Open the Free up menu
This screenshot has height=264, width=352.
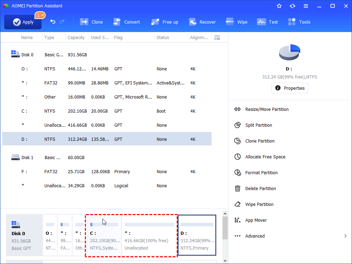[x=164, y=22]
